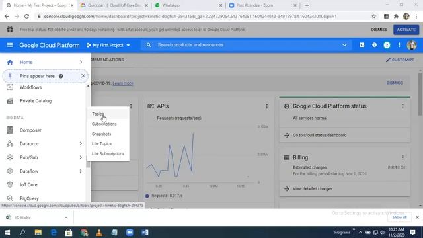The image size is (423, 238).
Task: Click Show all downloads
Action: (399, 218)
